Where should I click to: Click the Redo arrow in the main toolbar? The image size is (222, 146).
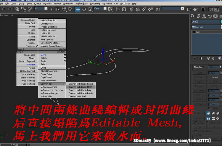[x=10, y=9]
